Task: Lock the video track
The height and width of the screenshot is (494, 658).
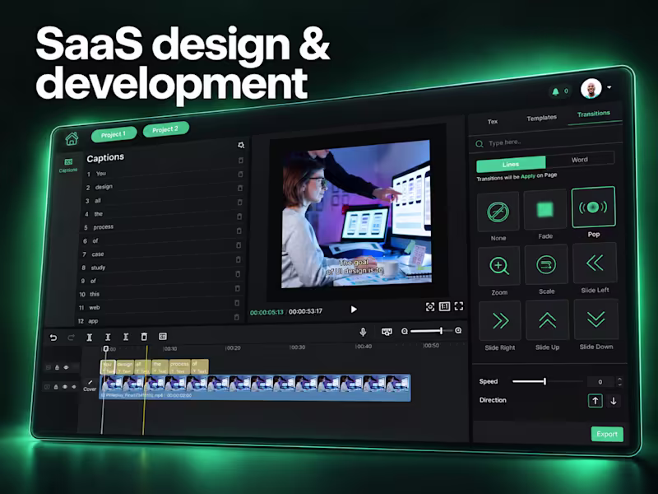Action: point(56,387)
